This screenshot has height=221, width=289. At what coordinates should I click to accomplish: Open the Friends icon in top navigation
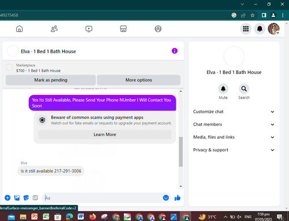[x=54, y=29]
